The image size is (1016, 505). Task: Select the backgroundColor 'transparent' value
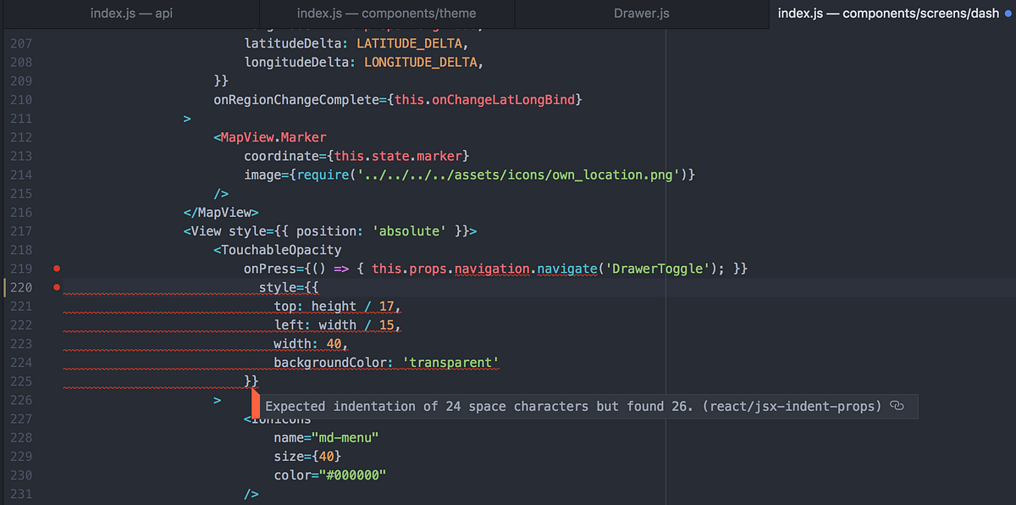[x=450, y=363]
